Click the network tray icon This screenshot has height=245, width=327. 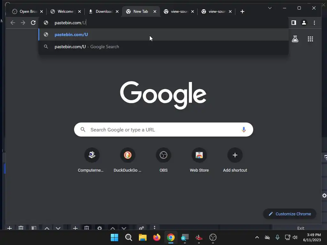(x=287, y=237)
